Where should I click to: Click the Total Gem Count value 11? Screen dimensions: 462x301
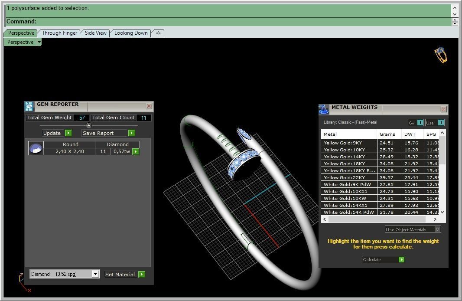(x=144, y=118)
